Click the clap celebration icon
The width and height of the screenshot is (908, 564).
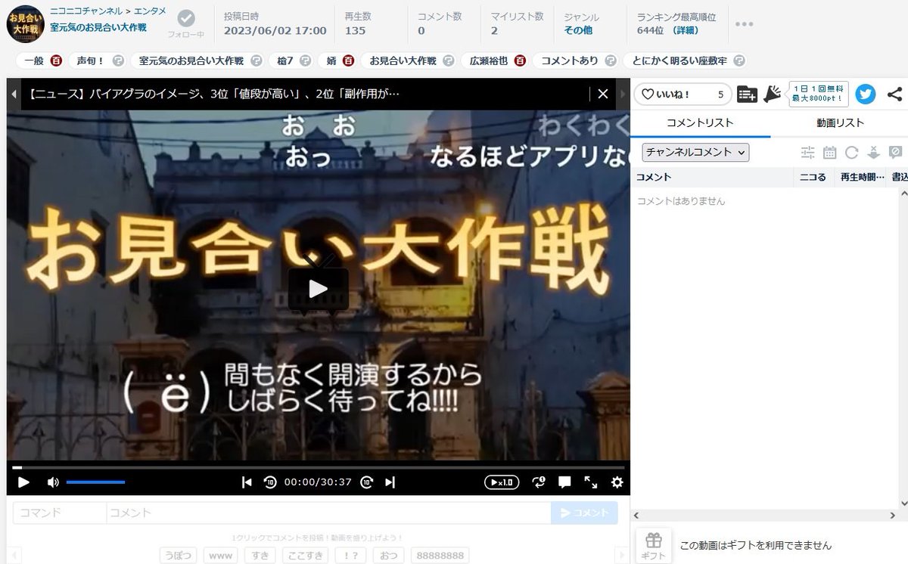click(x=773, y=94)
